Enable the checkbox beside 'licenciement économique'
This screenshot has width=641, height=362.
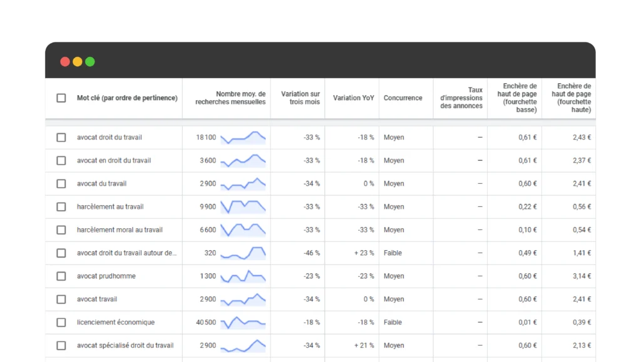(61, 323)
